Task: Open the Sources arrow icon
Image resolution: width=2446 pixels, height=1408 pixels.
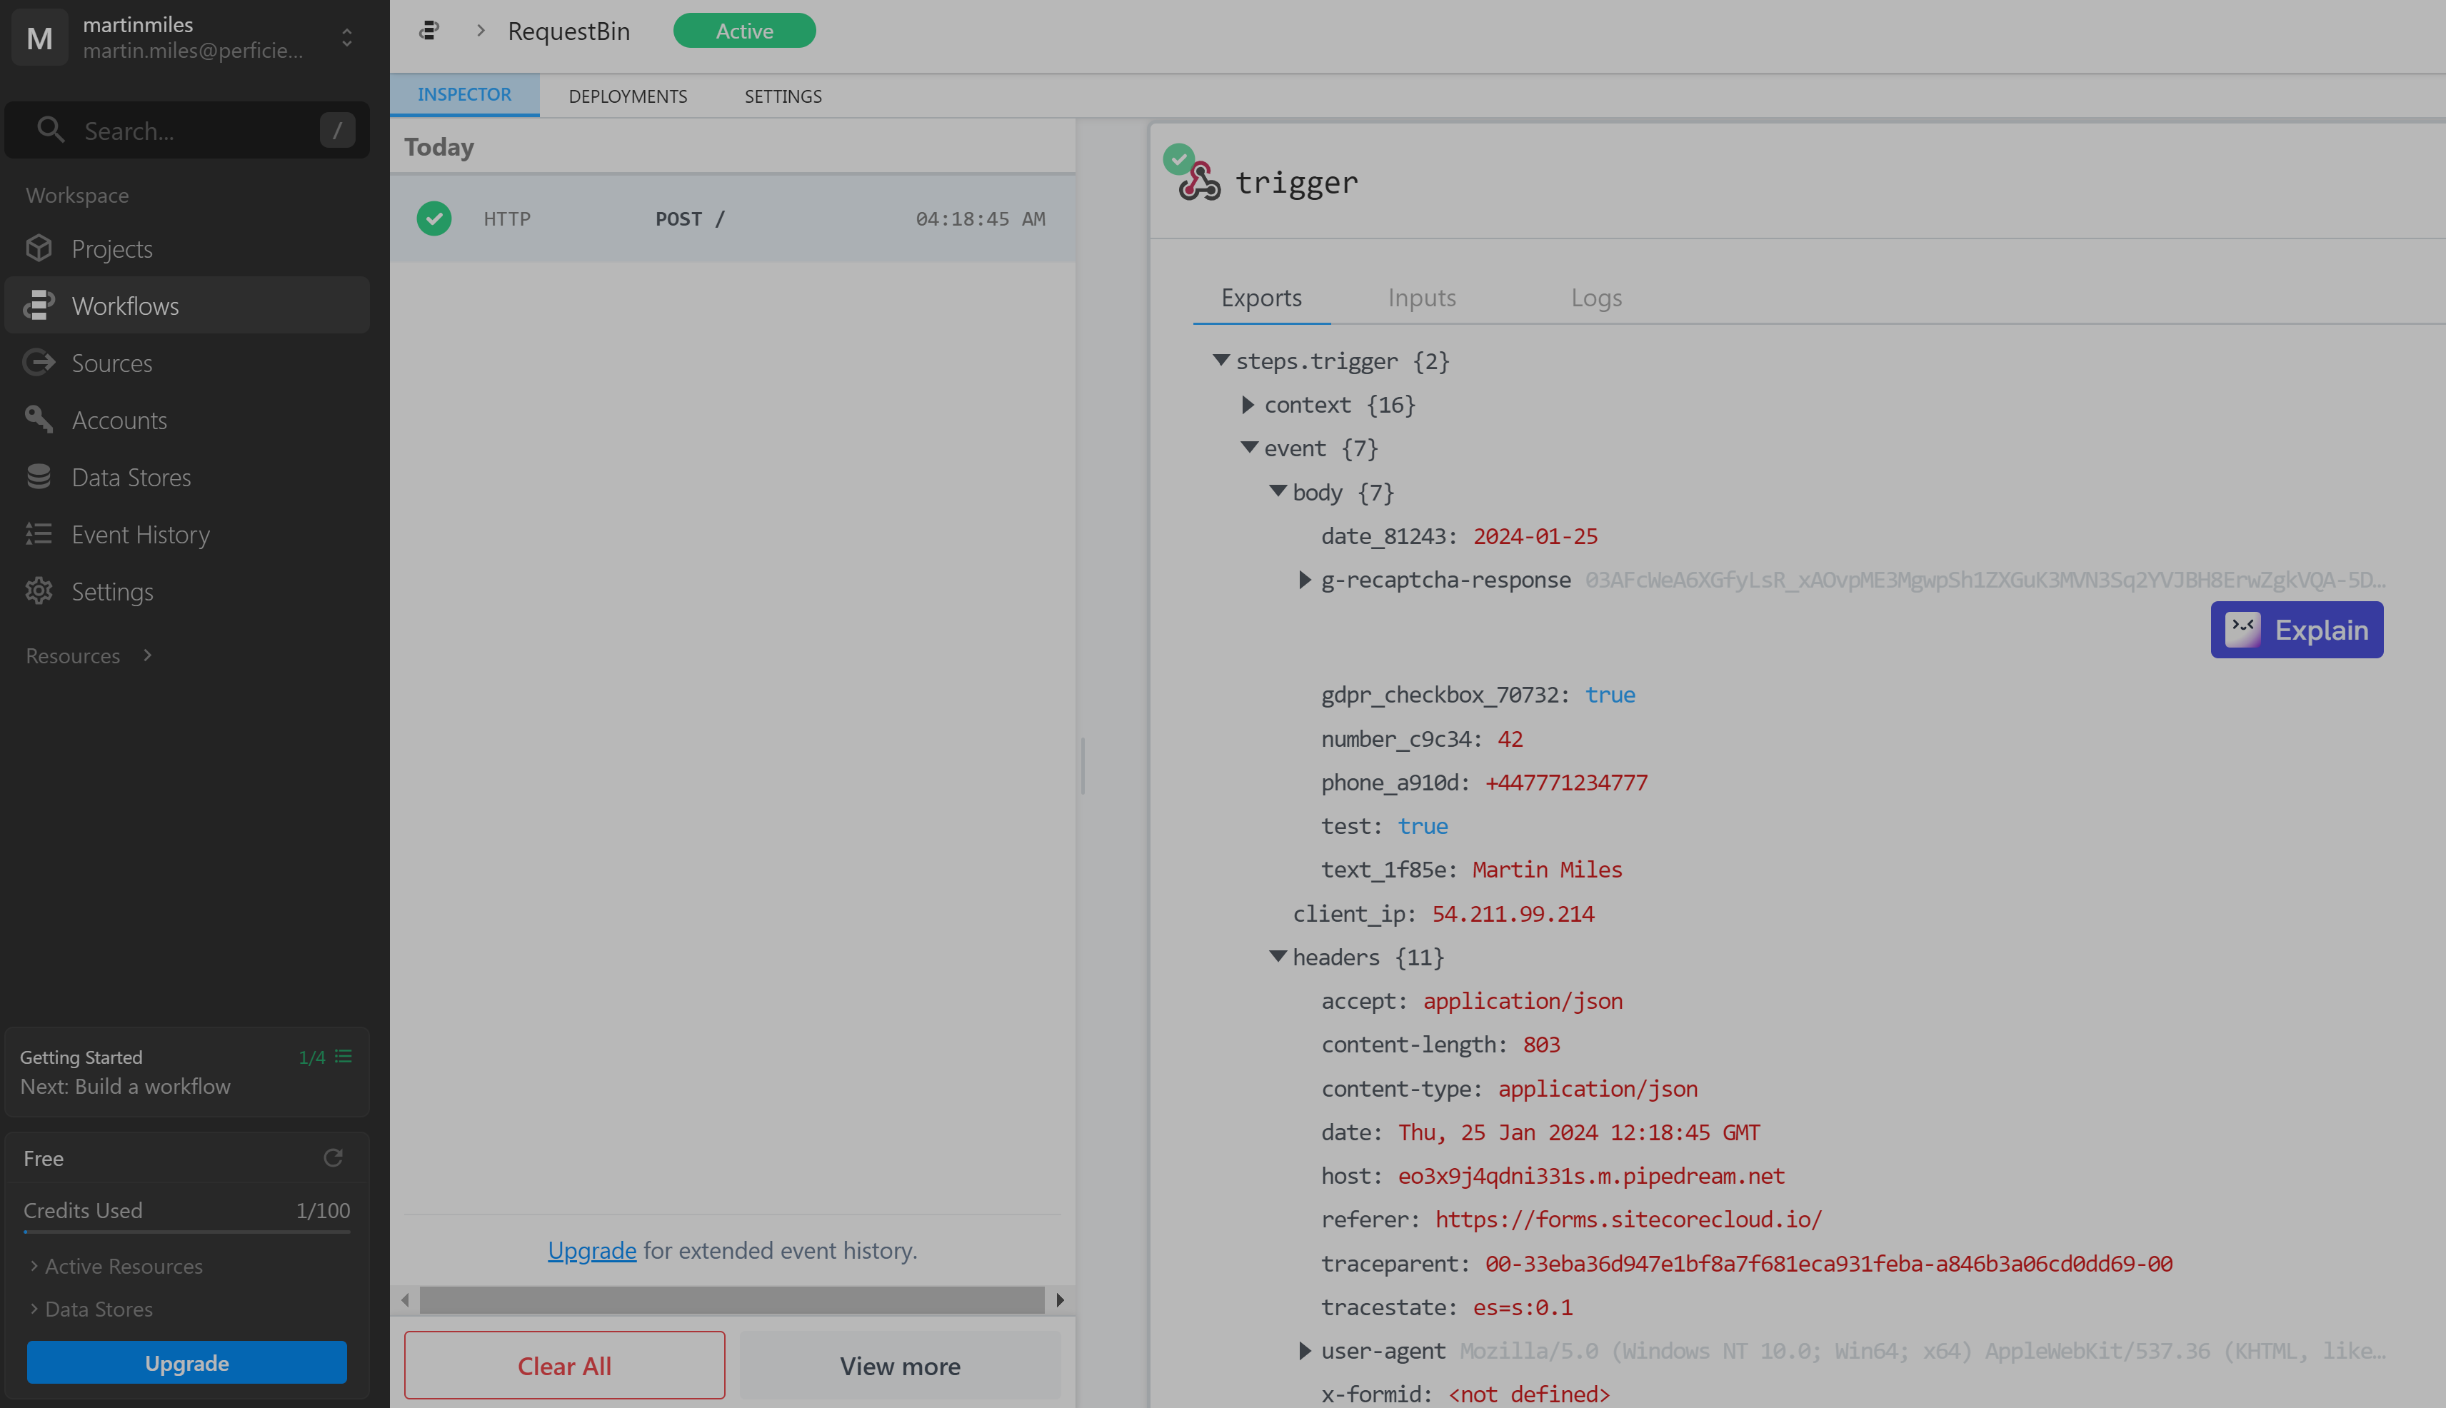Action: (39, 363)
